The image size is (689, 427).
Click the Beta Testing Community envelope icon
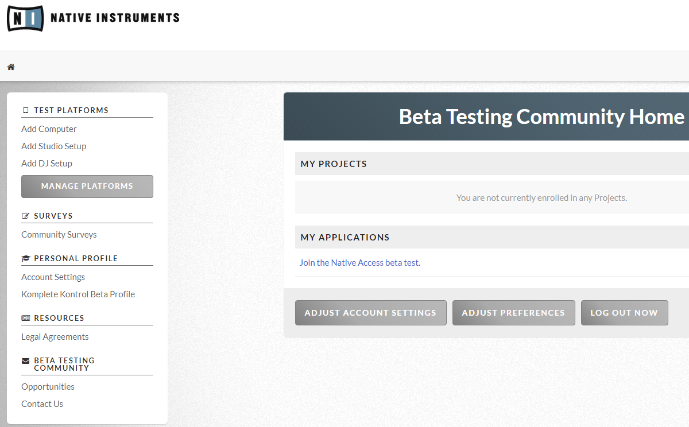pos(25,361)
